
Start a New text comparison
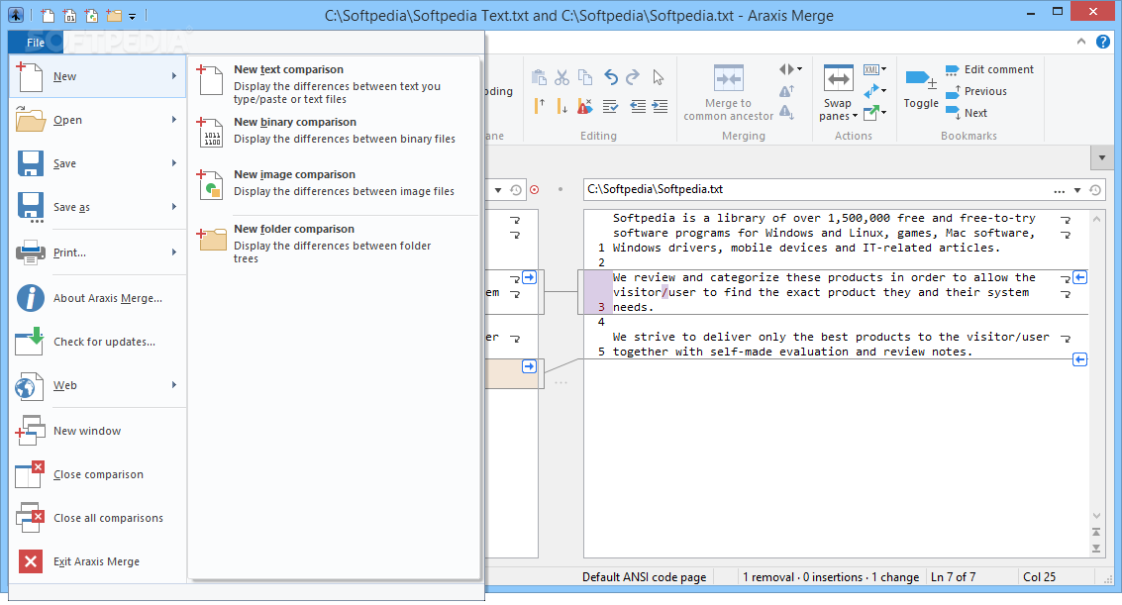tap(334, 83)
